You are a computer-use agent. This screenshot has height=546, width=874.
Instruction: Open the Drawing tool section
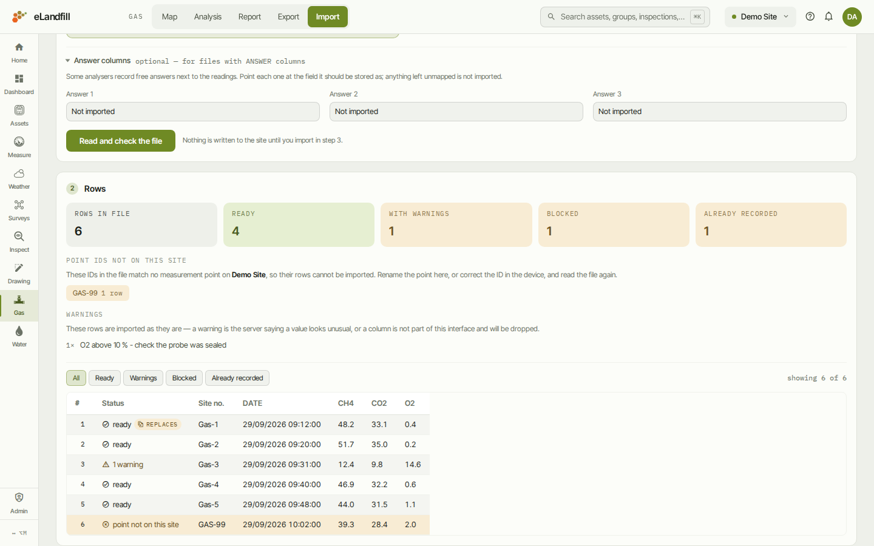coord(19,274)
